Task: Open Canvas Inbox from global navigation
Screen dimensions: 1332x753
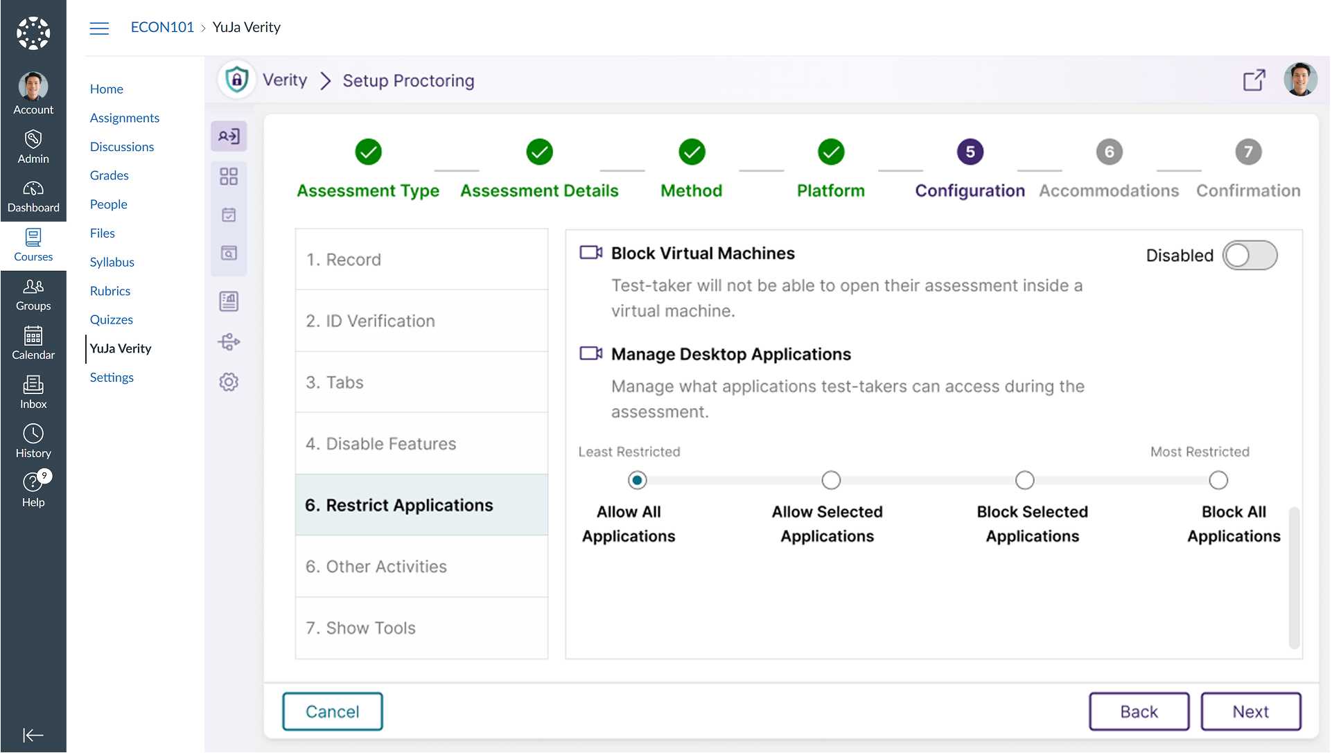Action: 33,392
